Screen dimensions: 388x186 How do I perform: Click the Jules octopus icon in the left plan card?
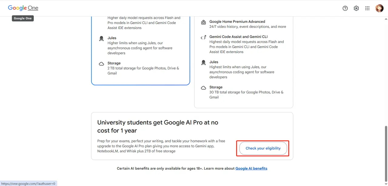pyautogui.click(x=101, y=39)
